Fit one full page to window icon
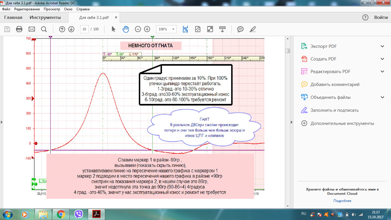The image size is (391, 220). pos(198,29)
